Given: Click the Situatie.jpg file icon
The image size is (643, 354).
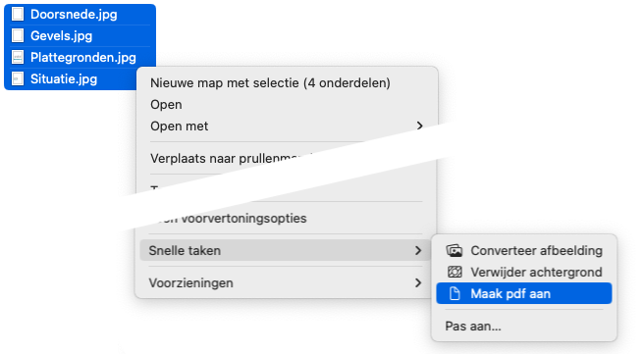Looking at the screenshot, I should [18, 78].
